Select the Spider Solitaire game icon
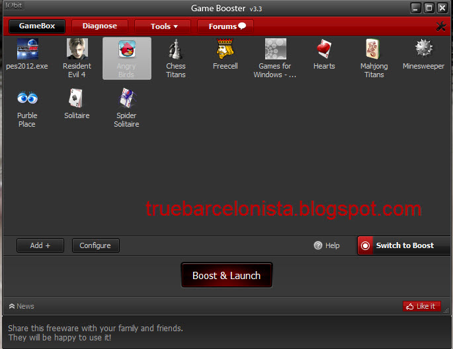Viewport: 453px width, 349px height. coord(127,98)
